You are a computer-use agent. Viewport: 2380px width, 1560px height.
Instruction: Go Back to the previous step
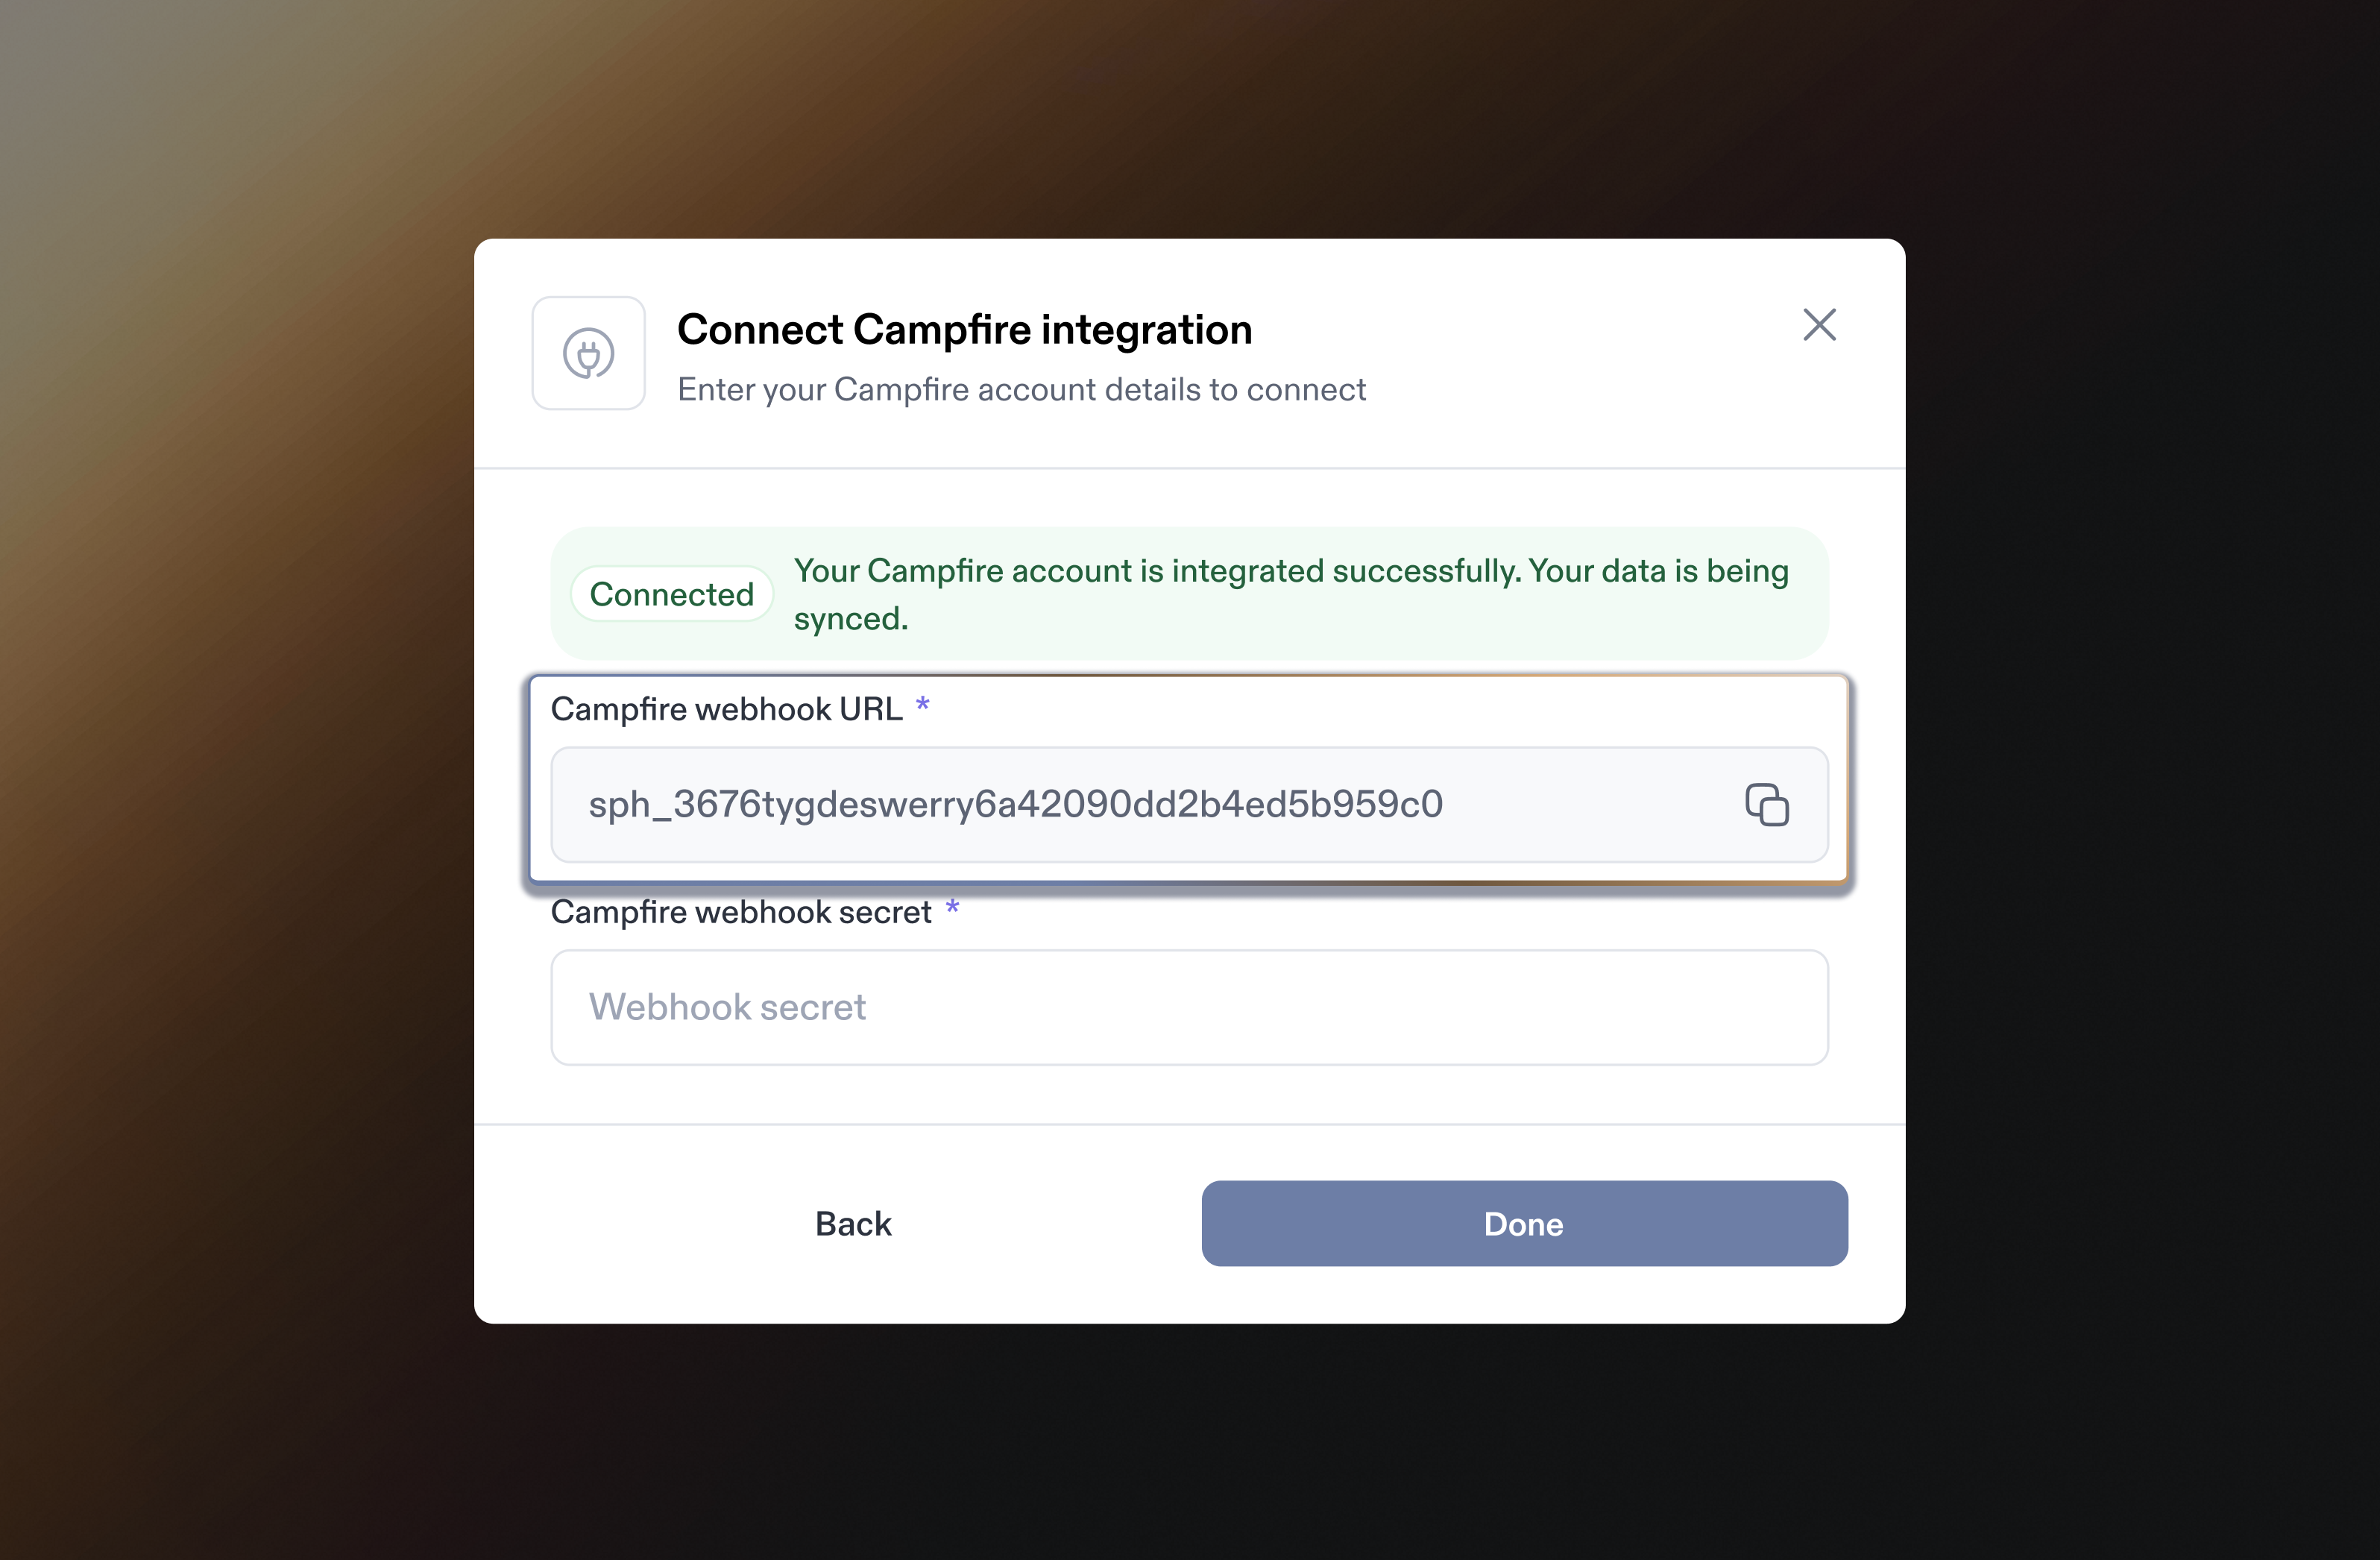click(853, 1223)
